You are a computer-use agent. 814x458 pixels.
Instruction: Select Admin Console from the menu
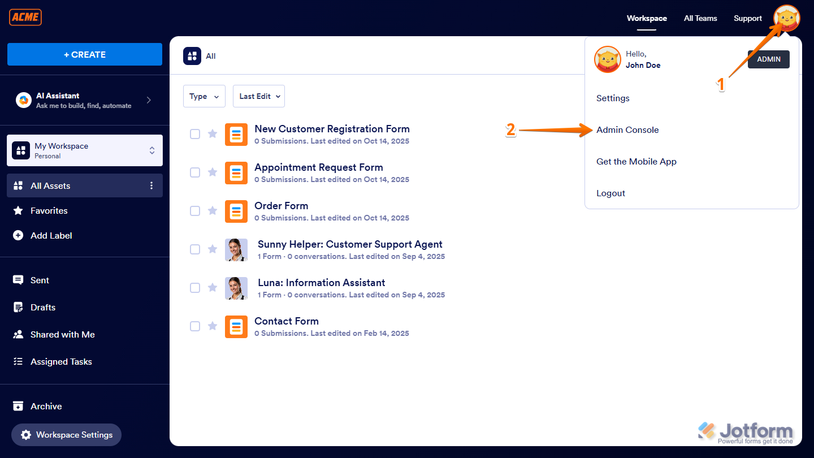tap(627, 129)
